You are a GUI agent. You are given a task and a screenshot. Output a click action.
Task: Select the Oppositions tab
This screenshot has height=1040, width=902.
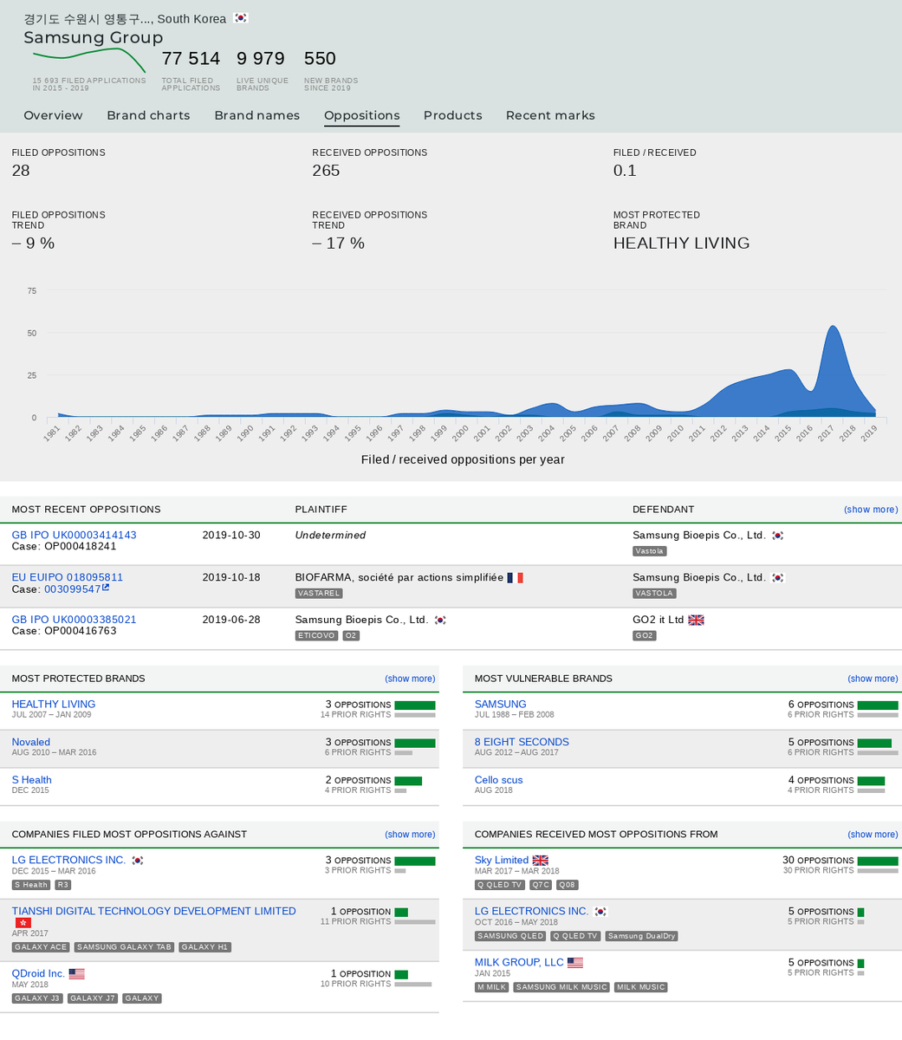pos(361,115)
